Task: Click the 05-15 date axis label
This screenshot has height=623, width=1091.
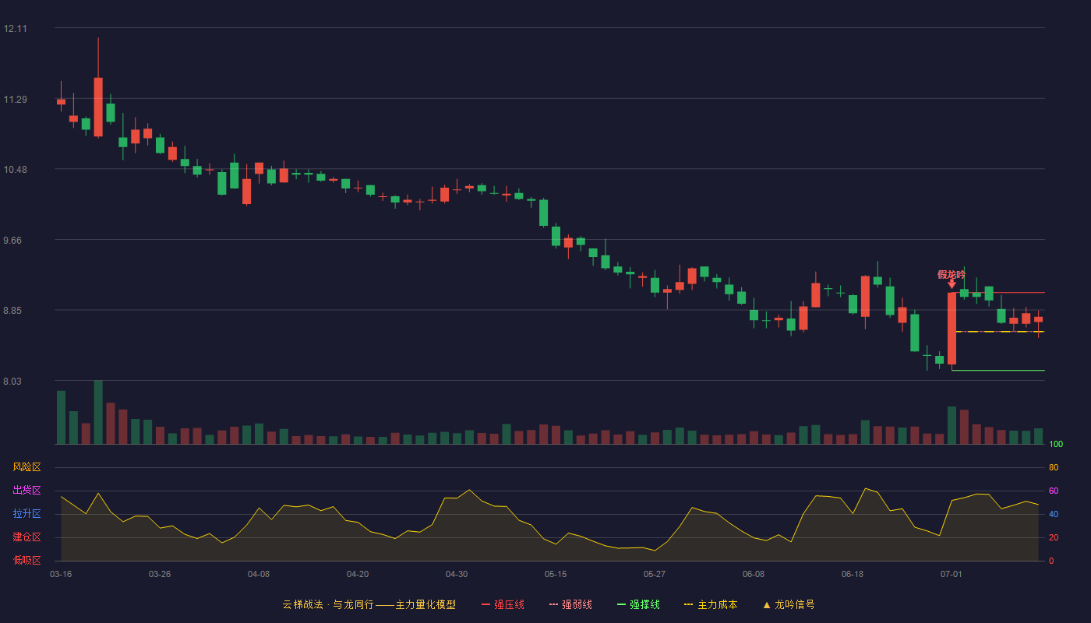Action: click(x=556, y=574)
